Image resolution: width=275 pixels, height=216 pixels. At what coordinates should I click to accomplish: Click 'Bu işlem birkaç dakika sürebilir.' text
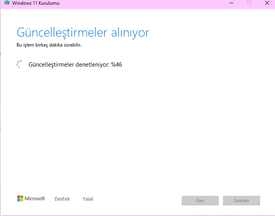coord(49,45)
